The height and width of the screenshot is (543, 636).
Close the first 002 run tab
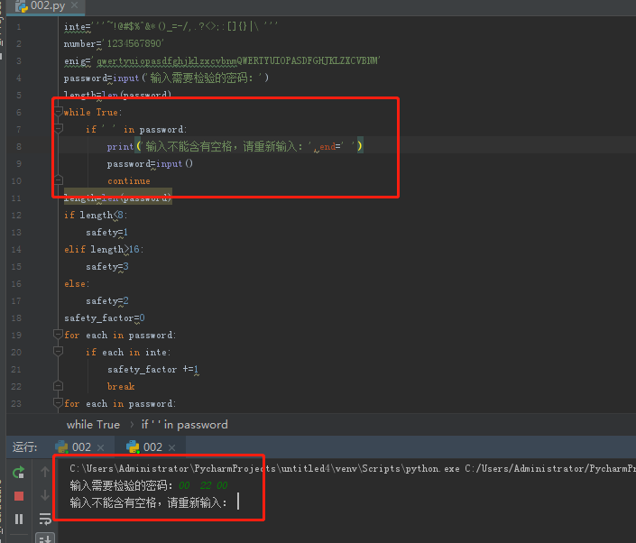pyautogui.click(x=100, y=447)
